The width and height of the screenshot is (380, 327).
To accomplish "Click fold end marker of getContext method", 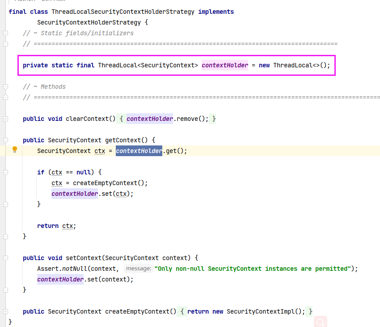I will click(x=5, y=236).
